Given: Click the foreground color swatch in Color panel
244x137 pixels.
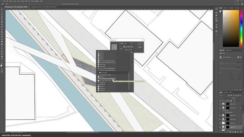Looking at the screenshot, I should (x=220, y=11).
